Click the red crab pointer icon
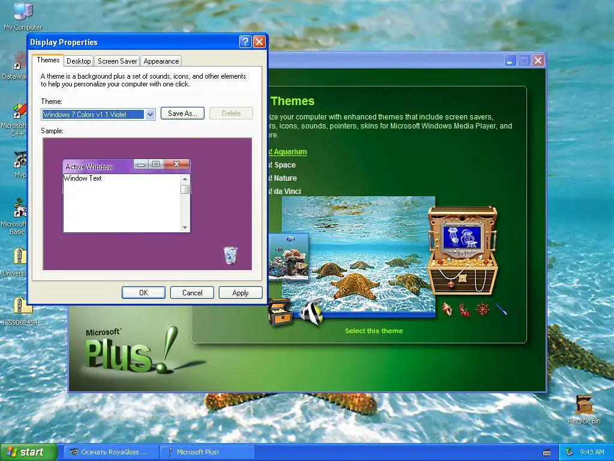 [x=465, y=310]
